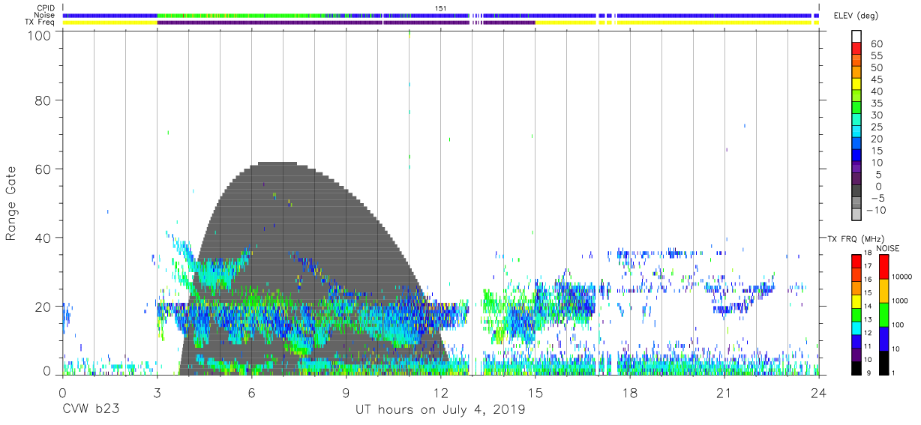The image size is (921, 425).
Task: Click the 12 tick on the UT hours axis
Action: [441, 392]
